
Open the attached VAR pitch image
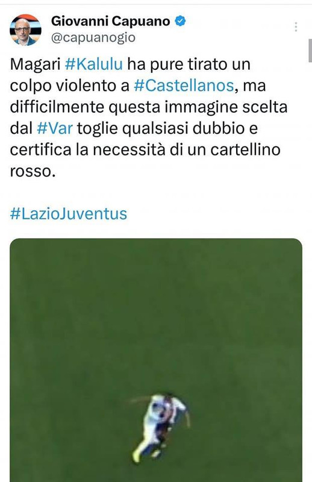coord(156,360)
